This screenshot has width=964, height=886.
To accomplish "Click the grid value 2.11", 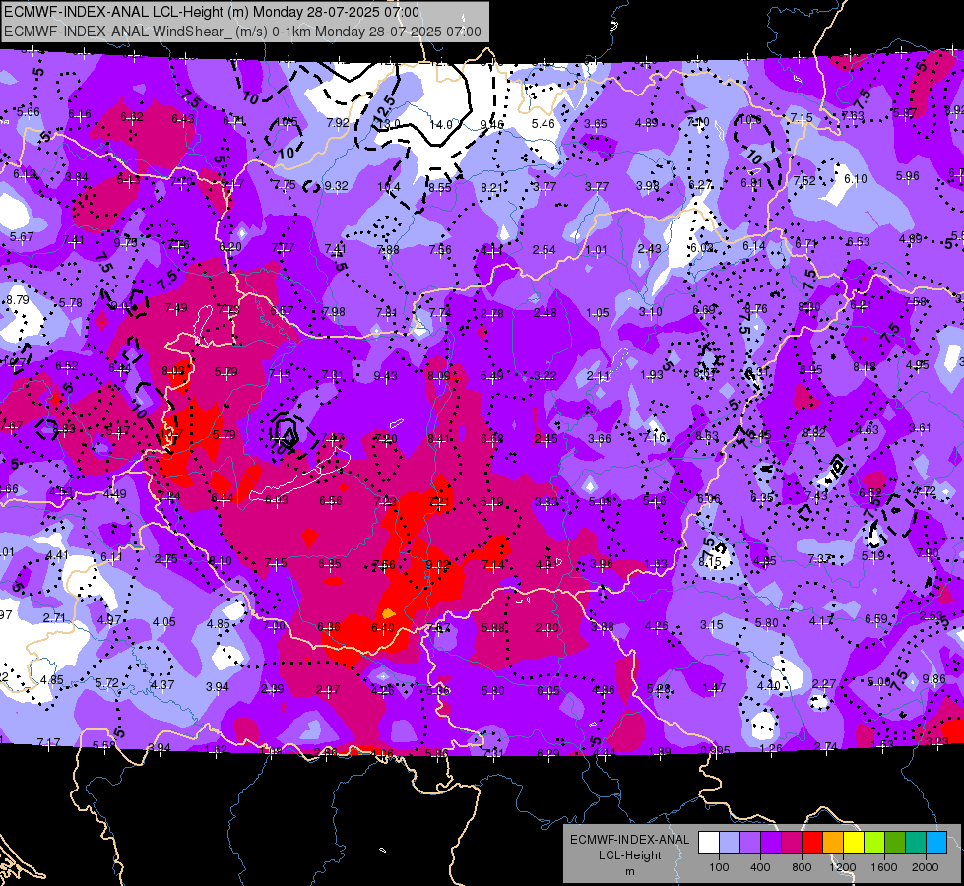I will pyautogui.click(x=599, y=376).
